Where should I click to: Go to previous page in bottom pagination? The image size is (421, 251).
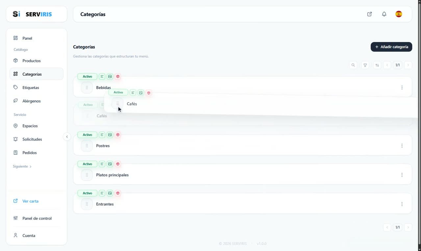click(x=387, y=227)
